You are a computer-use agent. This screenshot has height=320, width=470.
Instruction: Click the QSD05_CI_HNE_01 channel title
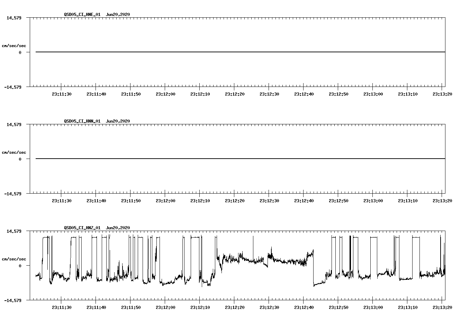[82, 15]
